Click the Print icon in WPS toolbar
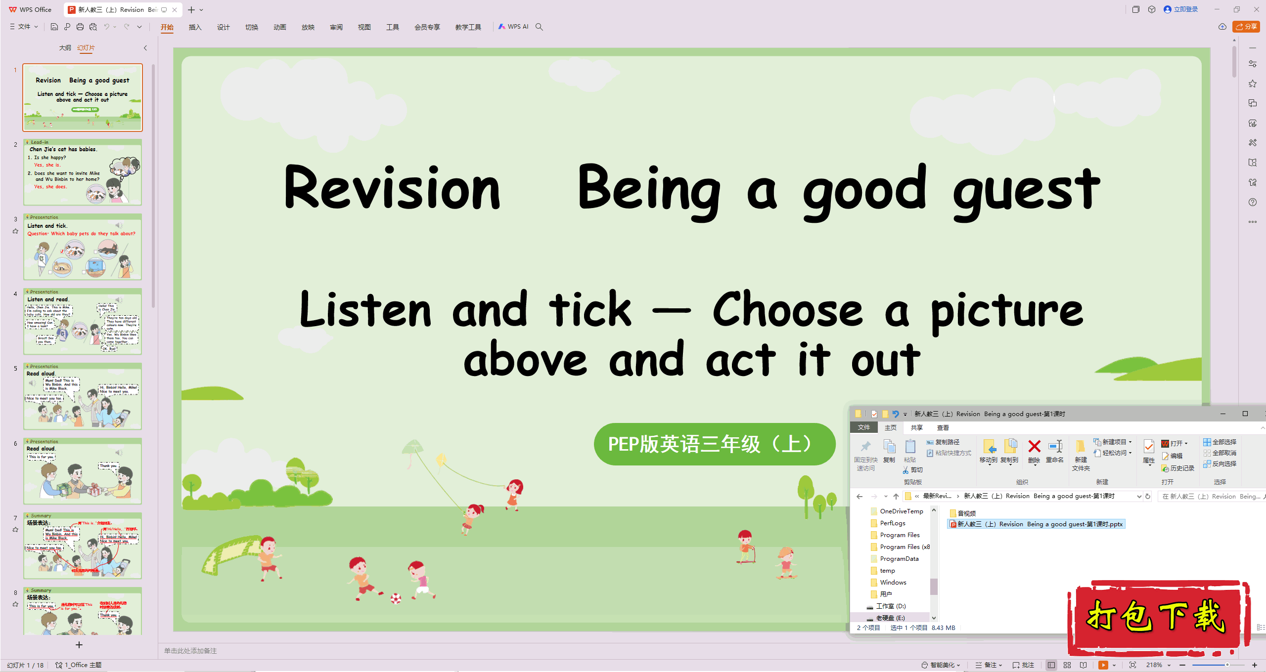1266x672 pixels. [x=80, y=27]
